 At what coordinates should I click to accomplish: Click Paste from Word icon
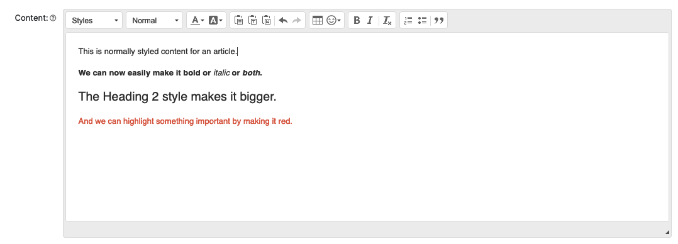(267, 20)
